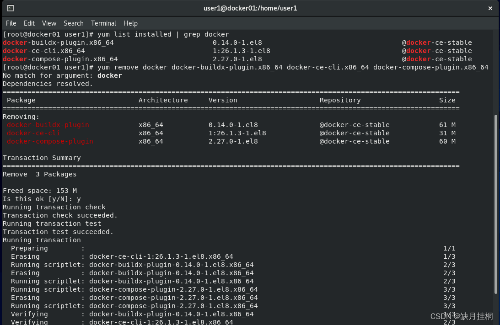
Task: Click the window title showing user1@docker01
Action: (x=250, y=8)
